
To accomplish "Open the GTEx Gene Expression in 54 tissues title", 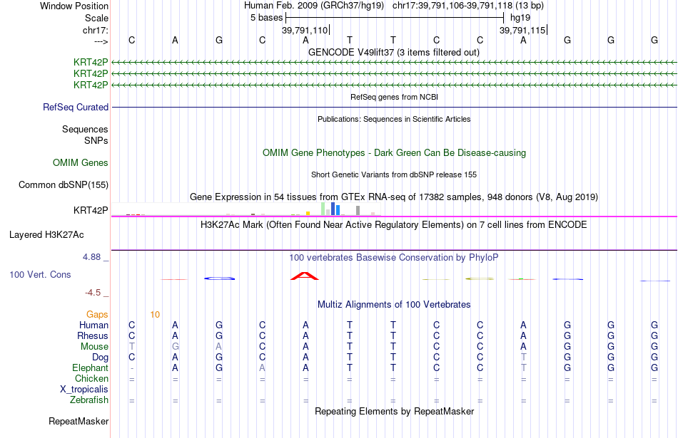I will coord(394,197).
